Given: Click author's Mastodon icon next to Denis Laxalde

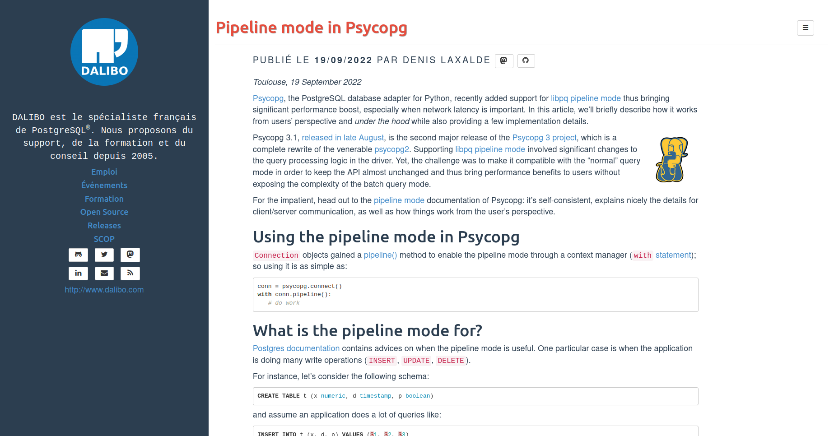Looking at the screenshot, I should tap(504, 60).
